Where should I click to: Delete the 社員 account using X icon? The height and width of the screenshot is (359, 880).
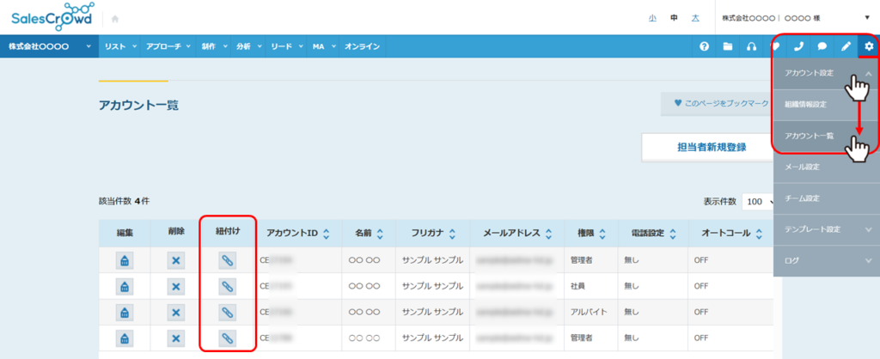pos(175,286)
